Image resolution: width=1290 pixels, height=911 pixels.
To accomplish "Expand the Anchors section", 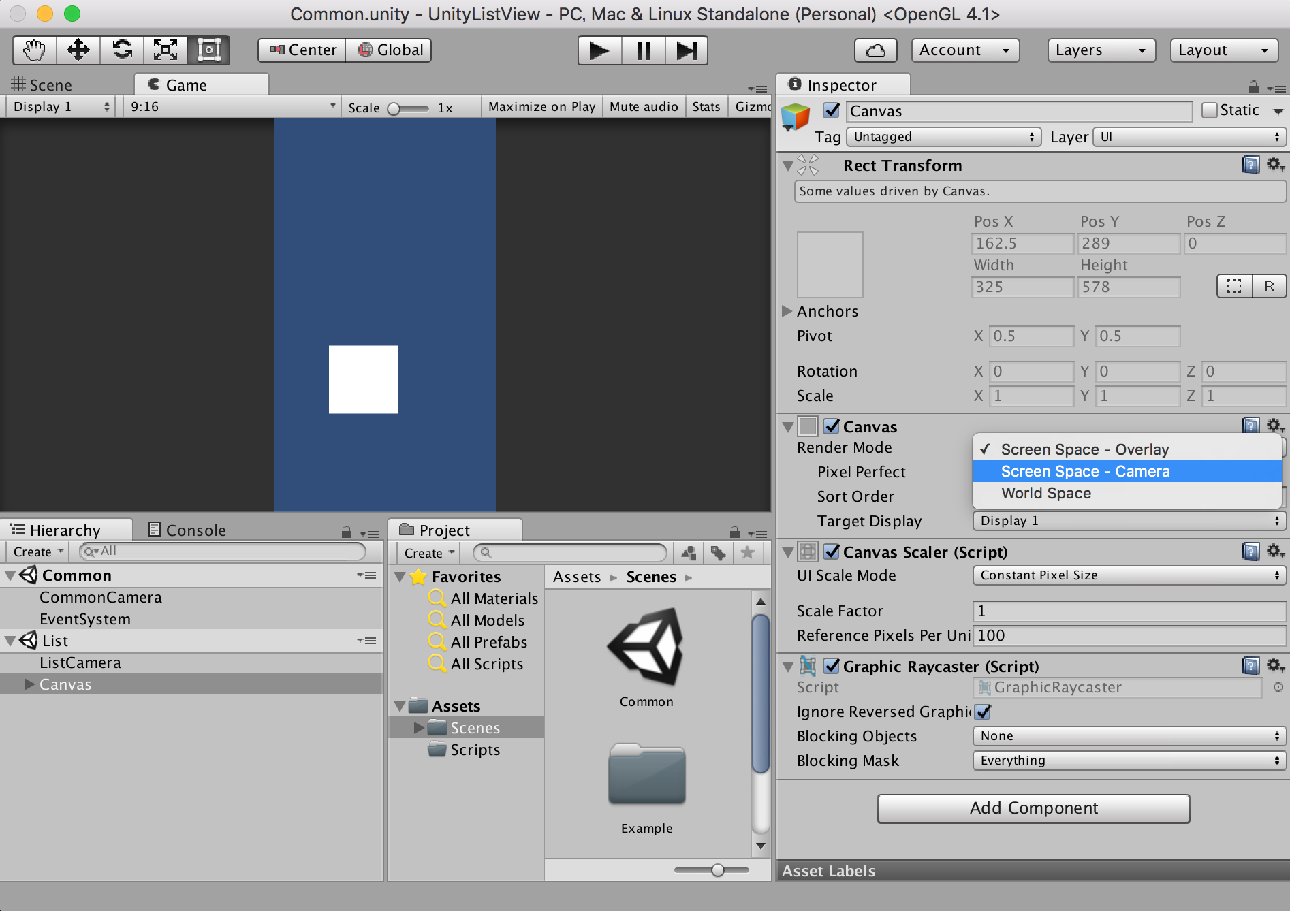I will point(787,311).
